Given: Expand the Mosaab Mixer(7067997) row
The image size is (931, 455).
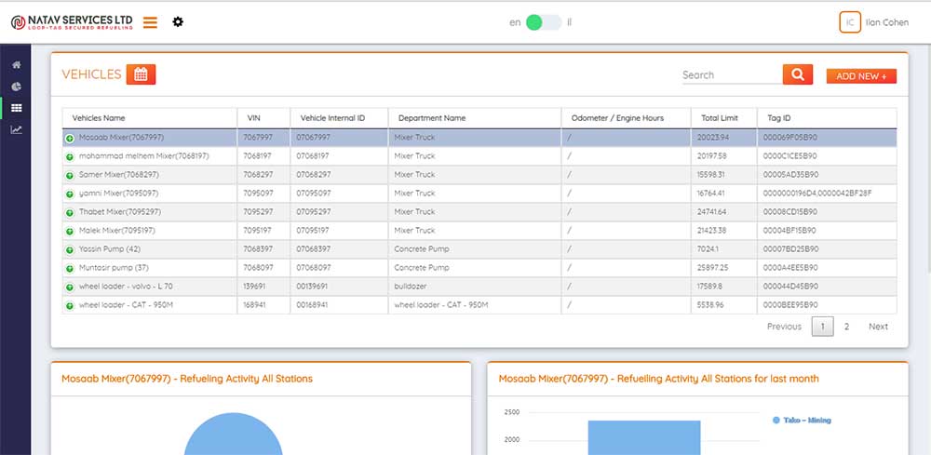Looking at the screenshot, I should (x=70, y=139).
